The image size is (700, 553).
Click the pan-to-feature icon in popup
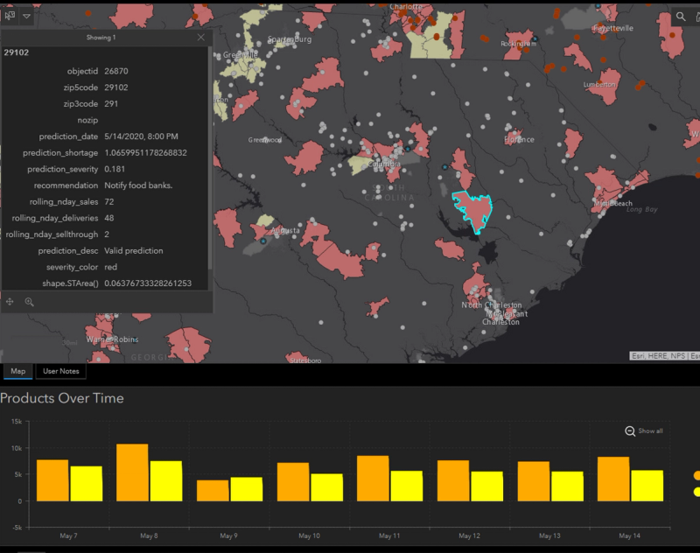pyautogui.click(x=10, y=302)
